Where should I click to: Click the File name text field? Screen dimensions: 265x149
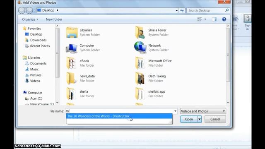[x=120, y=111]
